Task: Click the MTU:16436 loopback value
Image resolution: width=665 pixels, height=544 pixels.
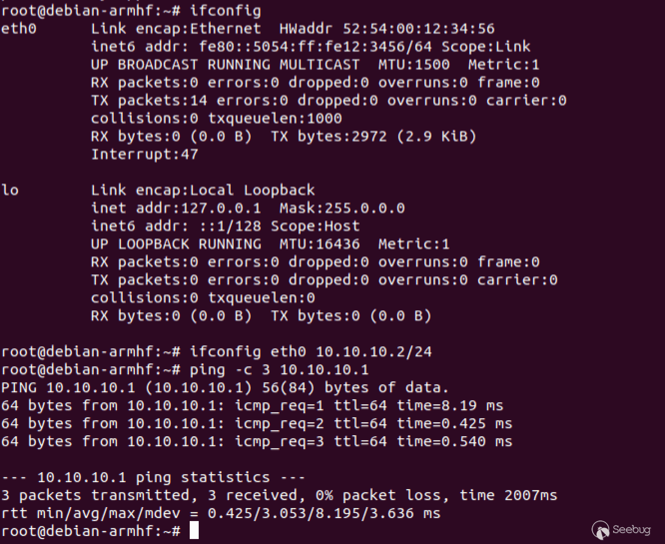Action: pos(320,244)
